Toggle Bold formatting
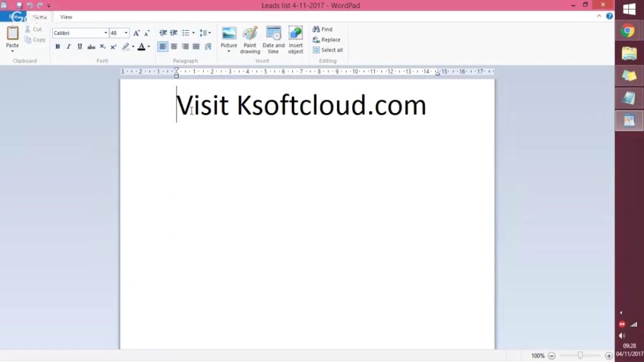 pyautogui.click(x=57, y=47)
